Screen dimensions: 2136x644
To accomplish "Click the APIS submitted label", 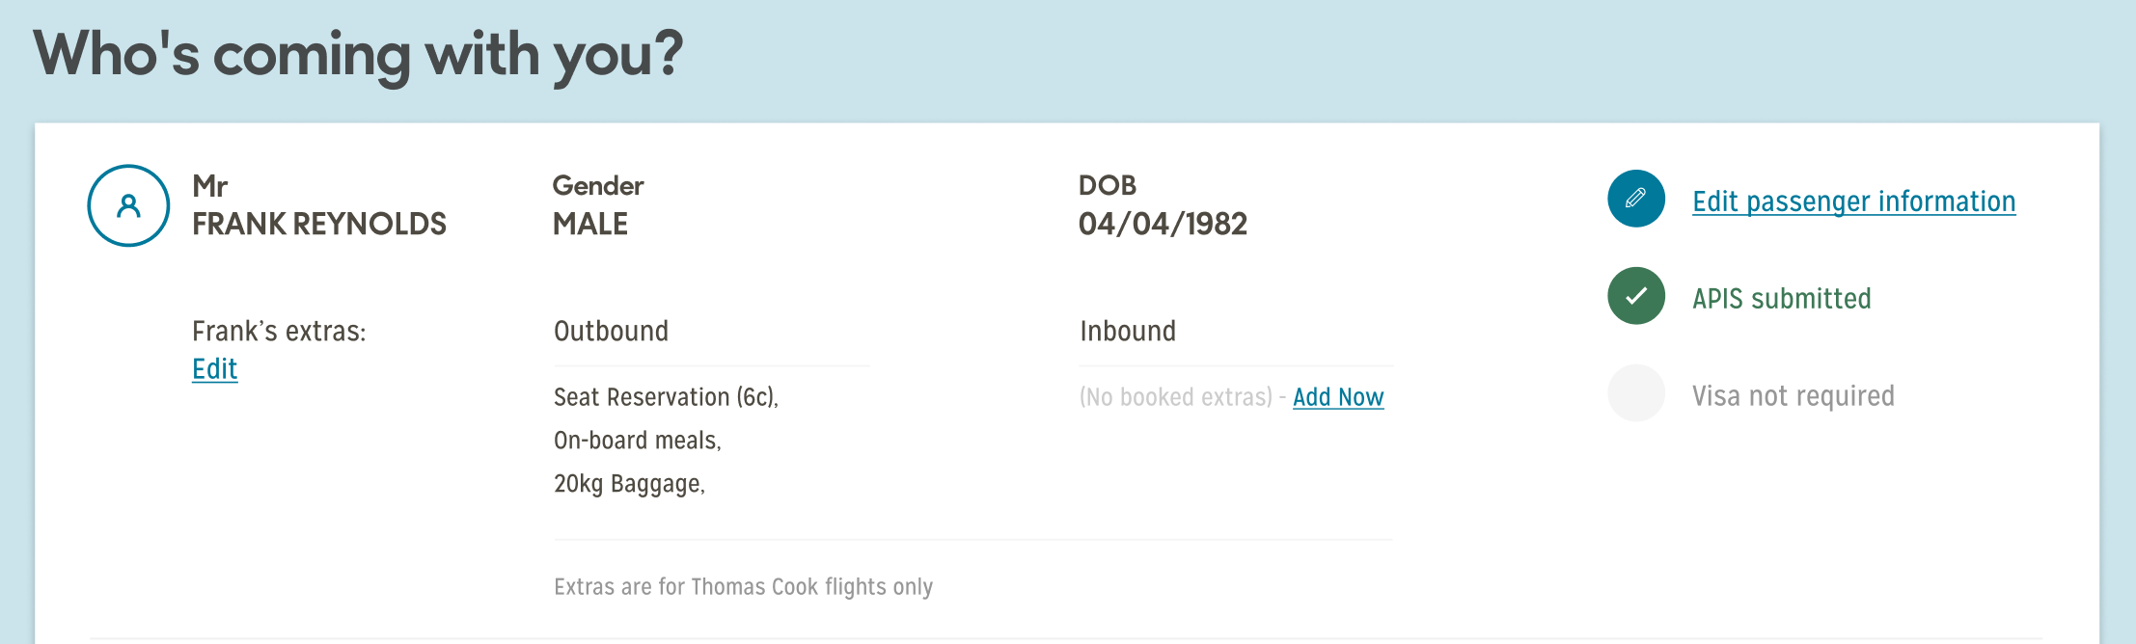I will click(x=1781, y=299).
